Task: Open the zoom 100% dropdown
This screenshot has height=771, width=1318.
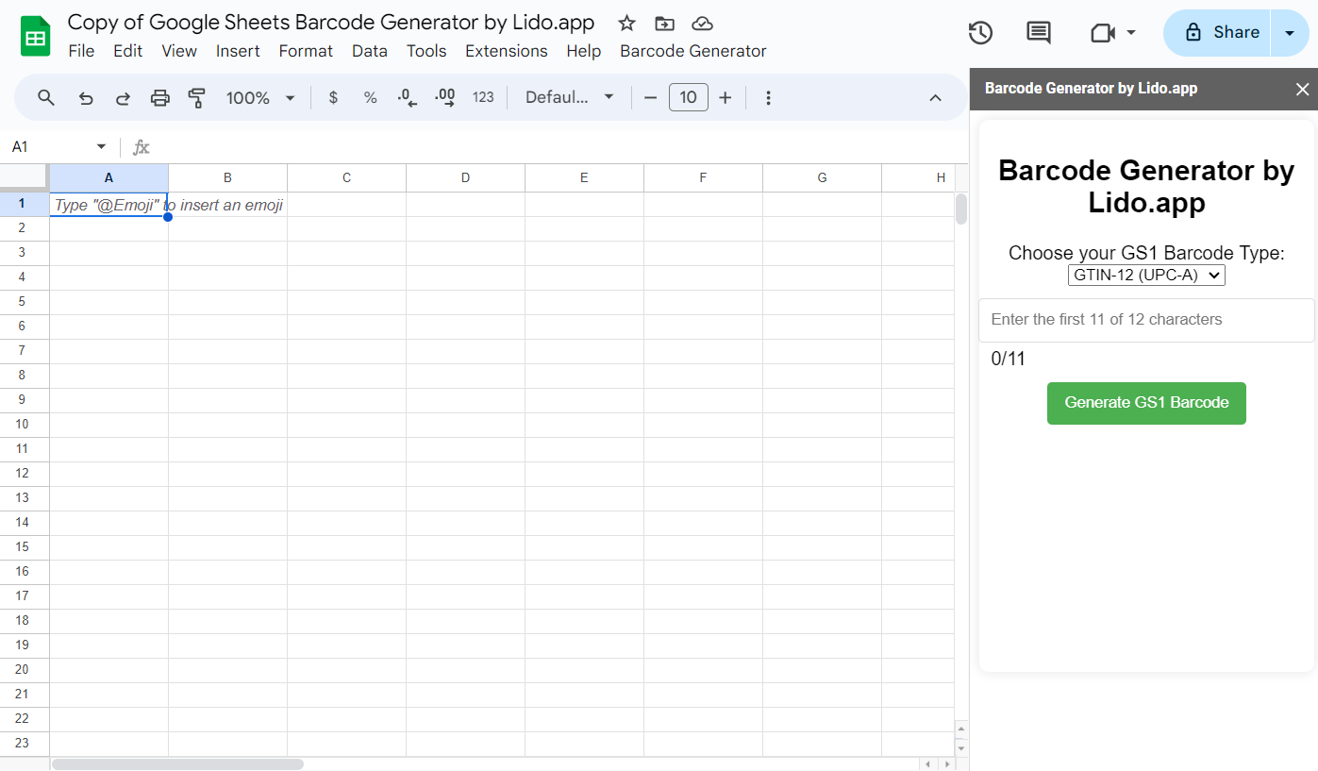Action: [x=261, y=97]
